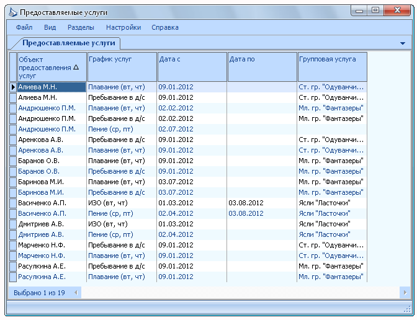Tick row selector for Расулкина А.Е. Плавание row
Image resolution: width=417 pixels, height=320 pixels.
13,277
